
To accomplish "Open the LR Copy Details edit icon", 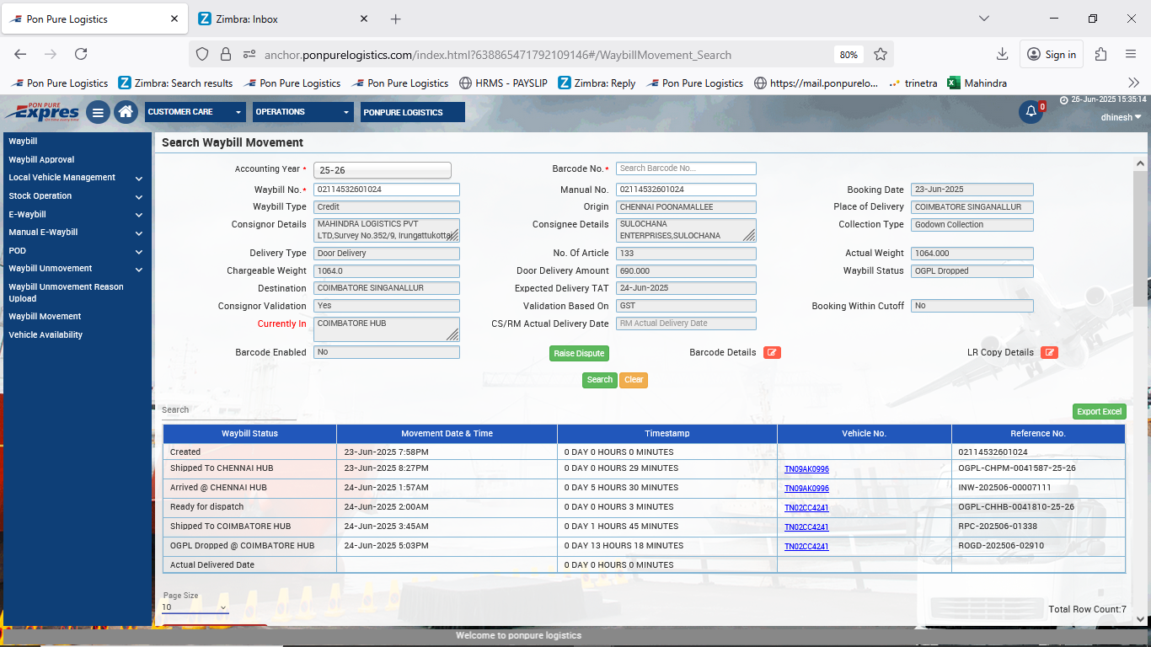I will pyautogui.click(x=1049, y=352).
